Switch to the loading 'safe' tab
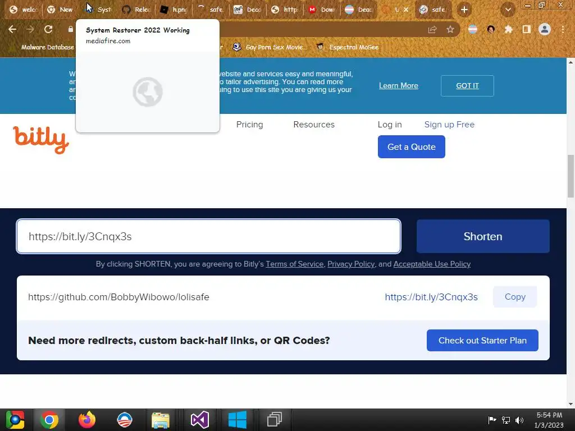Screen dimensions: 575x431 (x=211, y=10)
